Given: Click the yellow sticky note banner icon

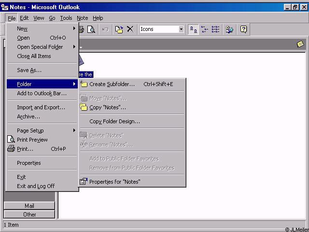Looking at the screenshot, I should [x=300, y=44].
